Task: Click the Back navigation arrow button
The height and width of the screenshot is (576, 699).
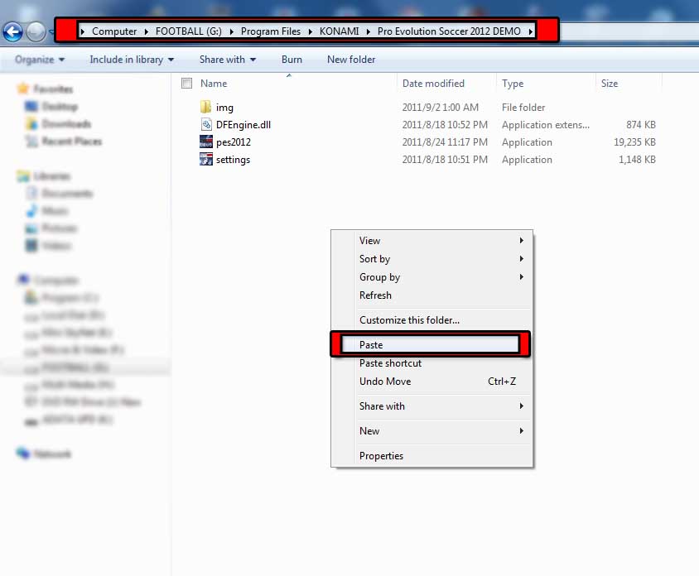Action: [12, 32]
